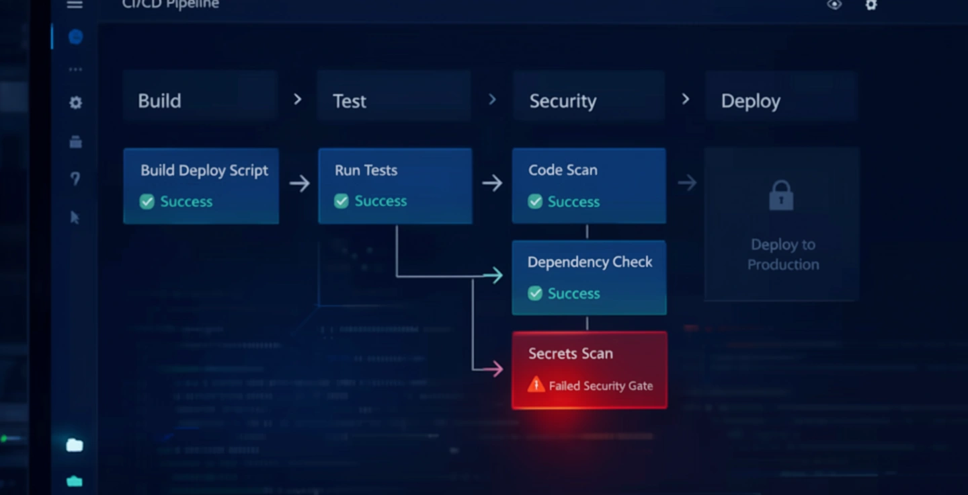Open the hamburger menu in the top bar
968x495 pixels.
(75, 5)
